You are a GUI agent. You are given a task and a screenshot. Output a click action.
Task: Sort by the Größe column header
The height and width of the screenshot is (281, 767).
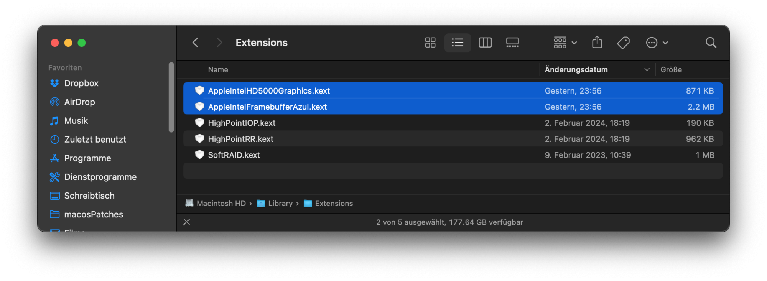tap(671, 70)
